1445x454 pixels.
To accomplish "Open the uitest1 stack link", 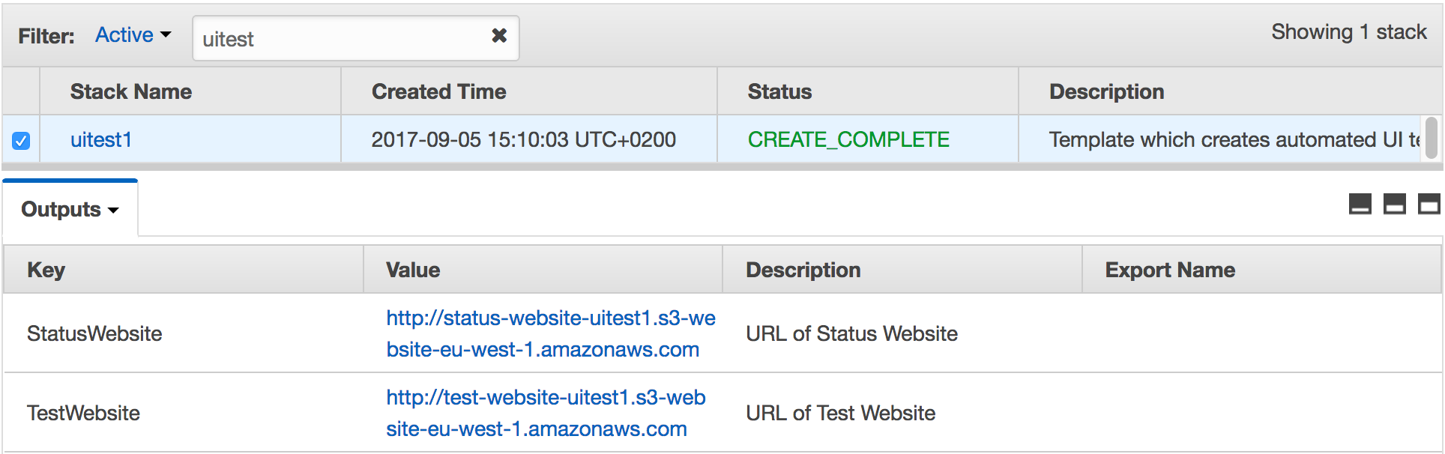I will click(100, 140).
